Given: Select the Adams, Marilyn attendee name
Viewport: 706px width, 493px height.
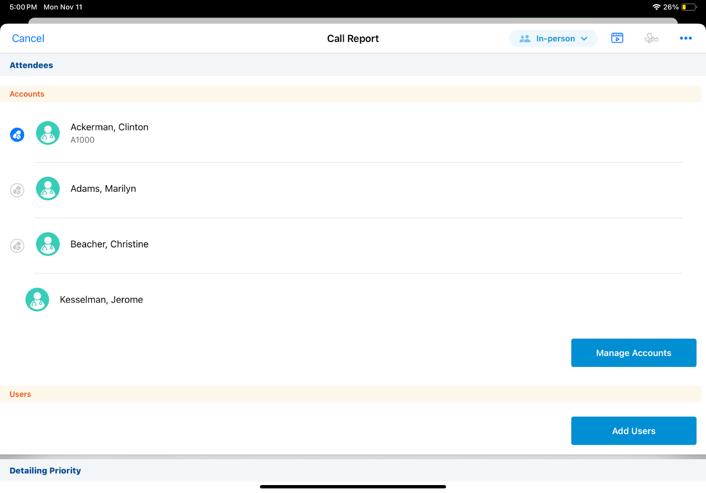Looking at the screenshot, I should click(x=103, y=189).
